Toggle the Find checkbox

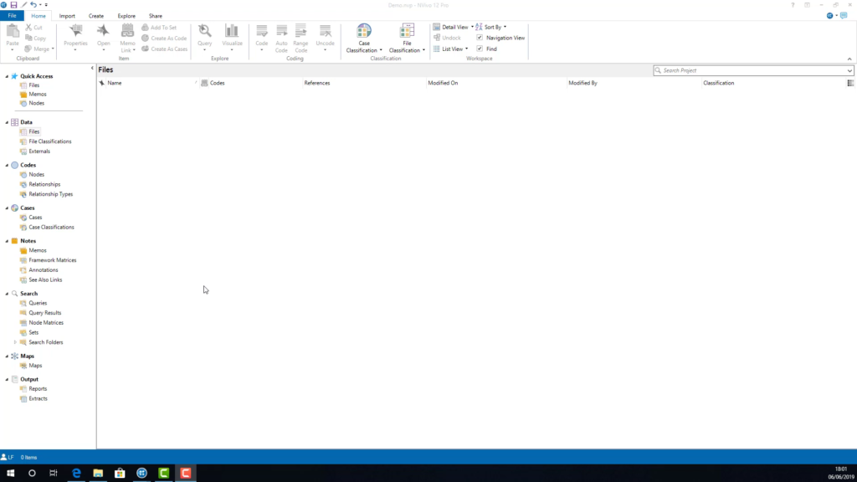480,49
